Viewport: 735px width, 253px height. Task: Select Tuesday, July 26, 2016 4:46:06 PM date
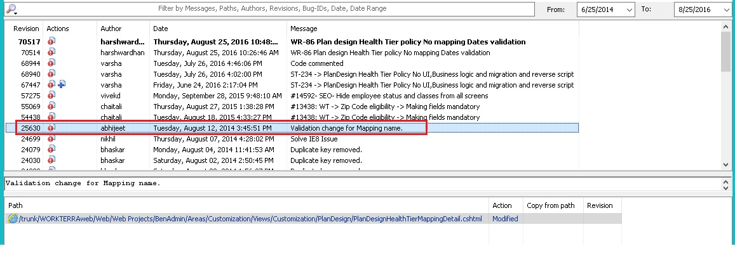[x=208, y=63]
